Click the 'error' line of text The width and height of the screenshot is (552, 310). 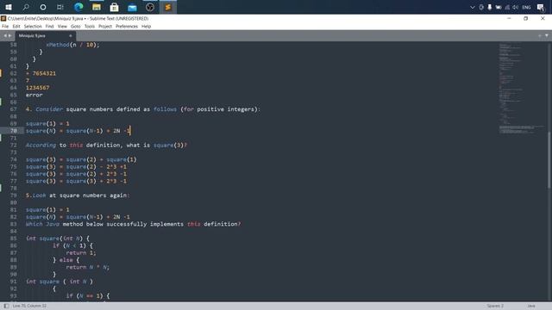tap(34, 95)
